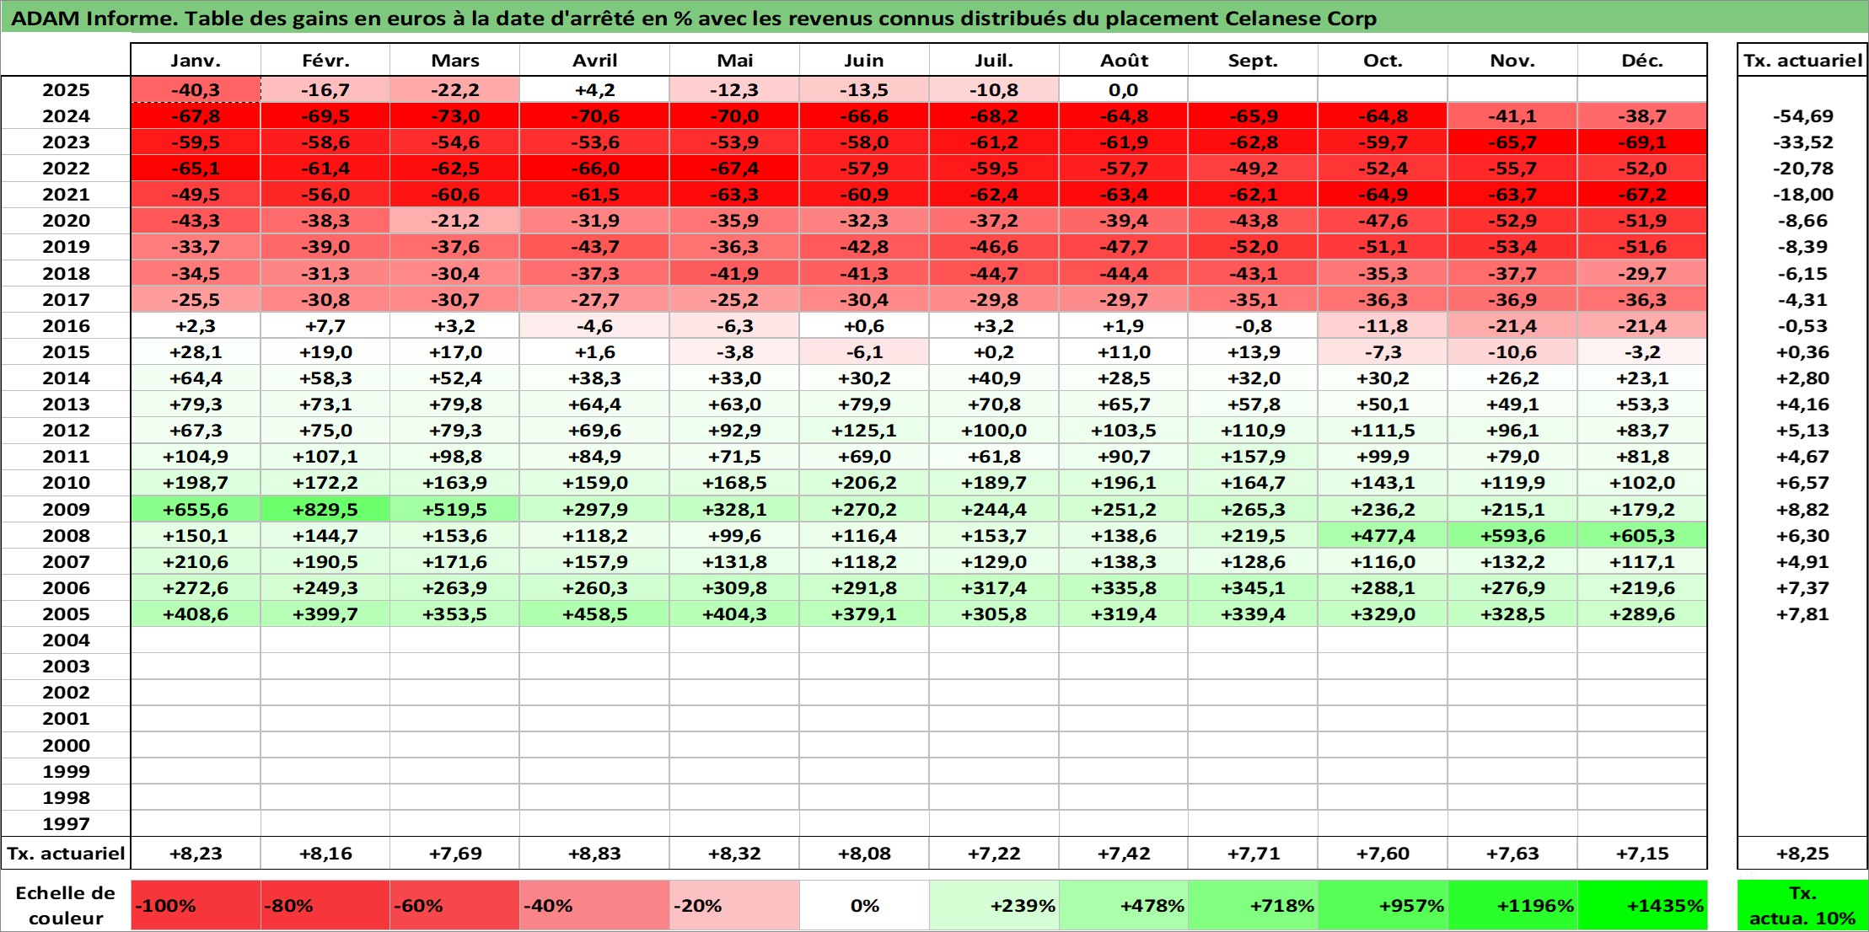Select the cell showing -73,0

(454, 115)
